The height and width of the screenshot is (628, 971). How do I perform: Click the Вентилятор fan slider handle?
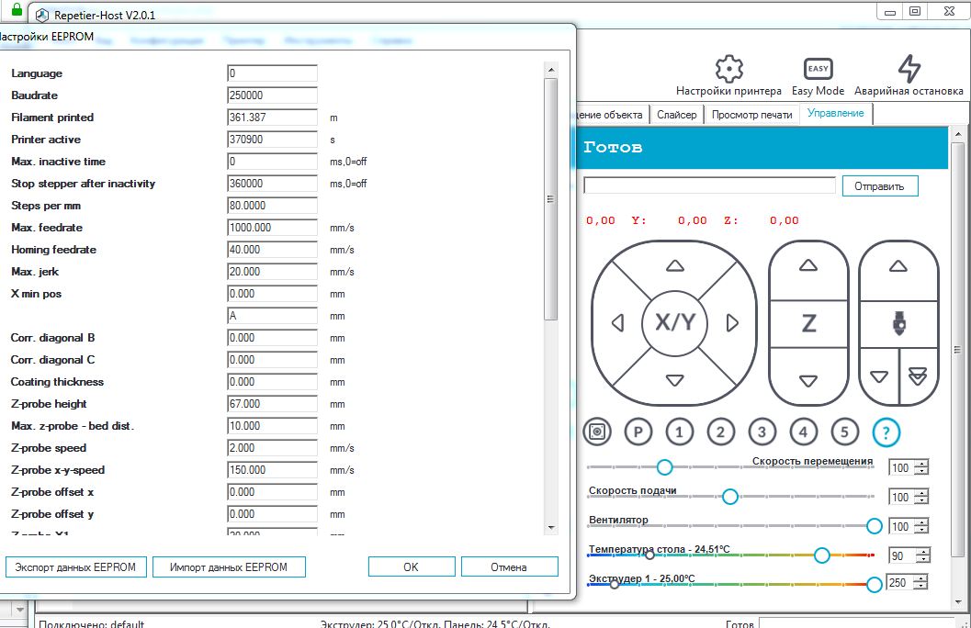pos(874,526)
